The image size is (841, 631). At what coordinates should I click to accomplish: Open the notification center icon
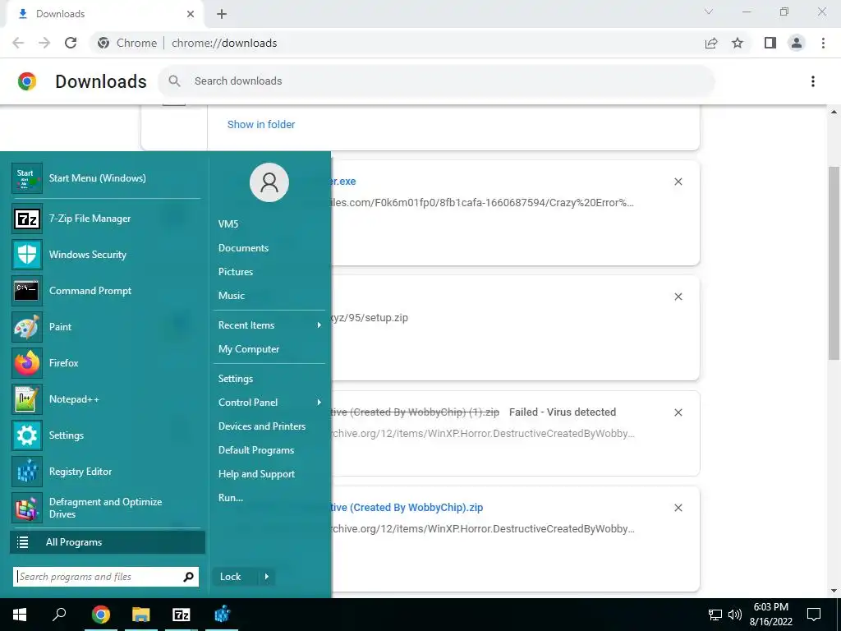[x=814, y=615]
